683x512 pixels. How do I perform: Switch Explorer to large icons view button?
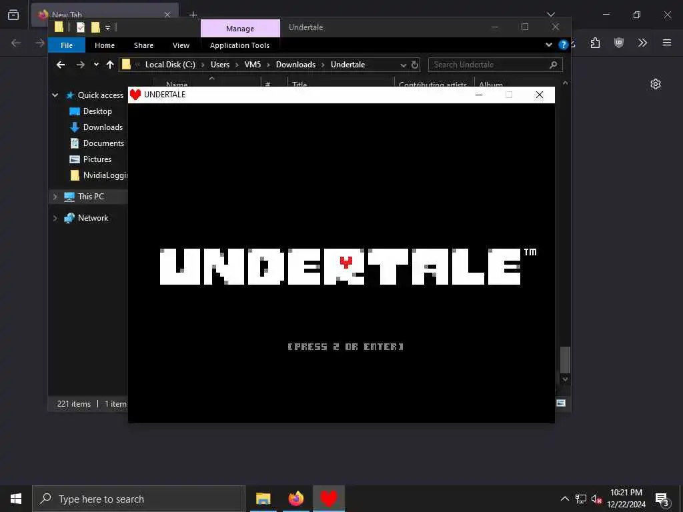(x=561, y=403)
